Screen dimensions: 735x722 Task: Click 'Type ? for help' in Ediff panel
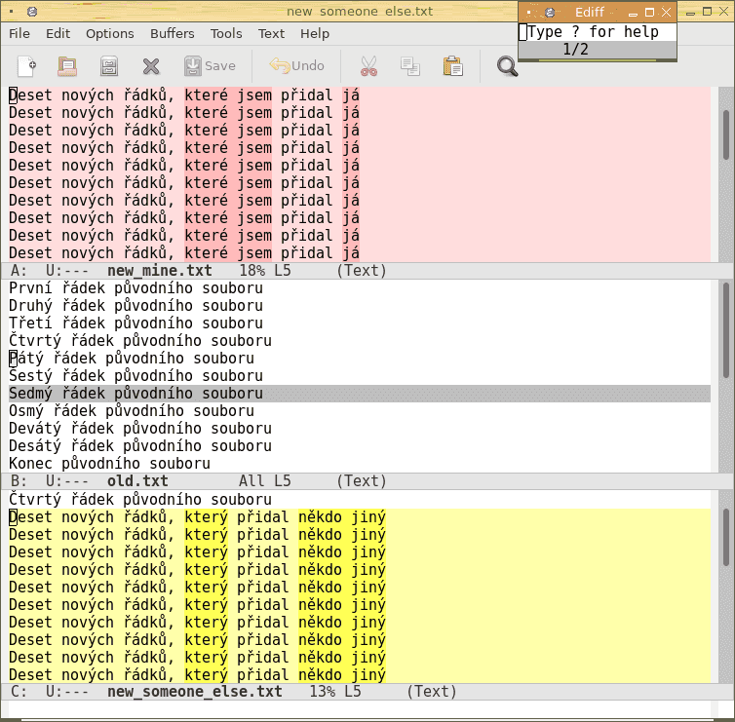(x=593, y=32)
